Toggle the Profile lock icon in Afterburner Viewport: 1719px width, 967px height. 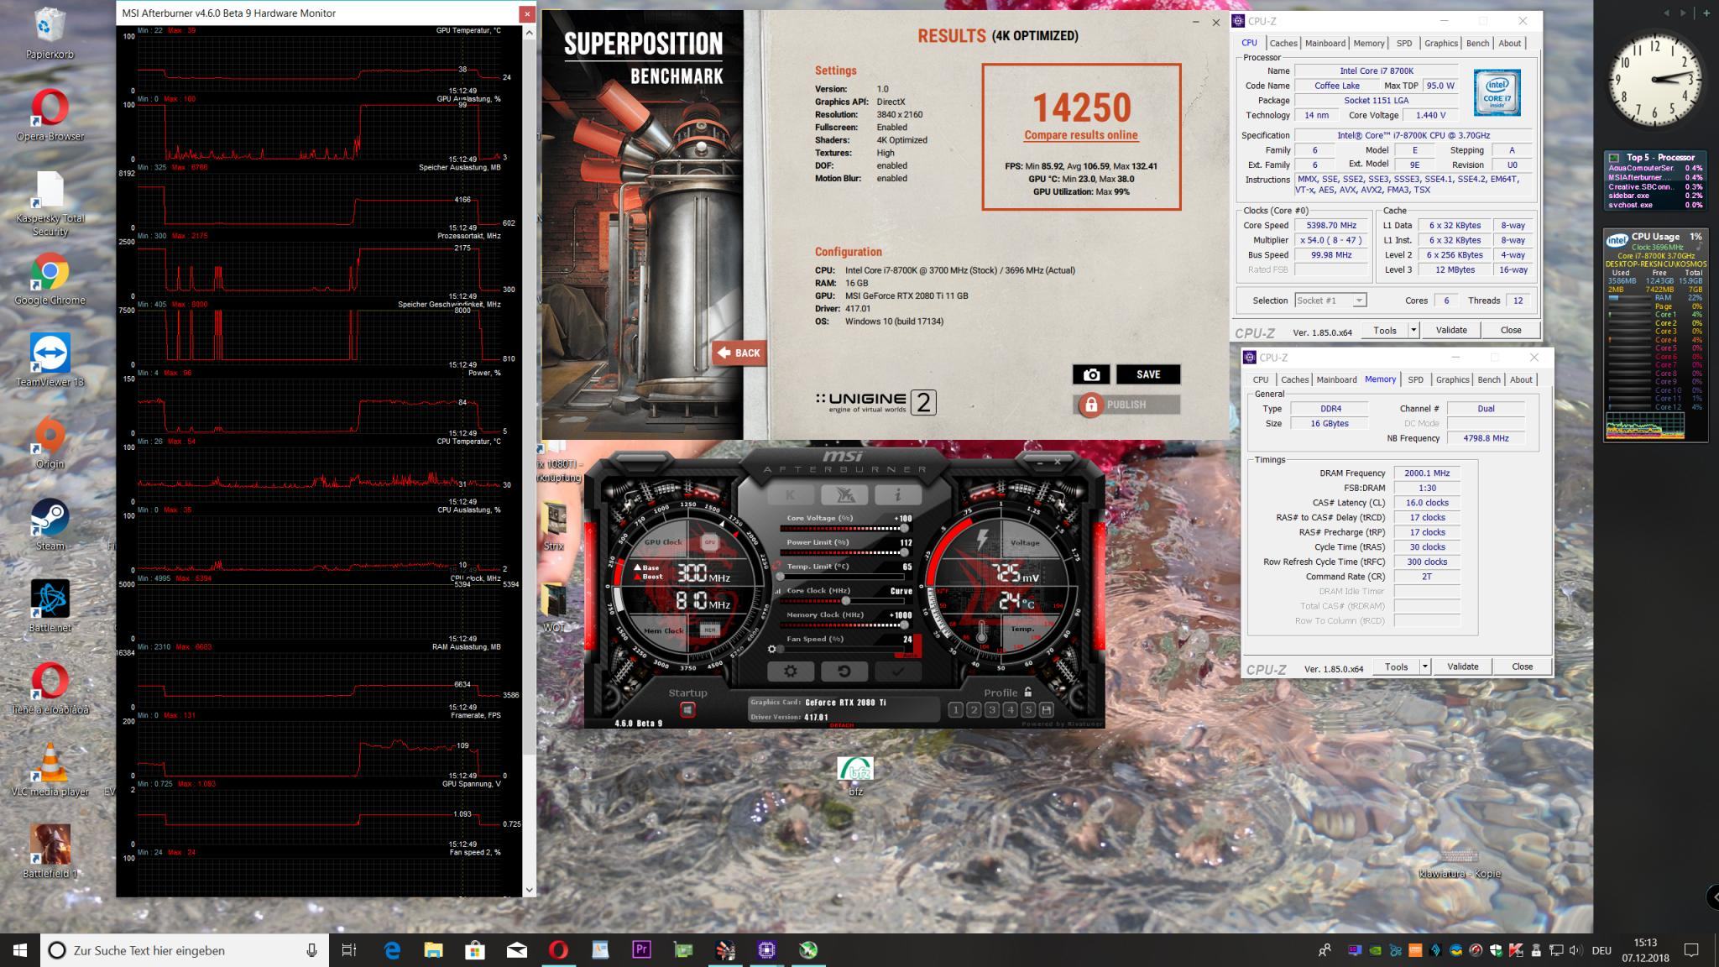(1027, 693)
